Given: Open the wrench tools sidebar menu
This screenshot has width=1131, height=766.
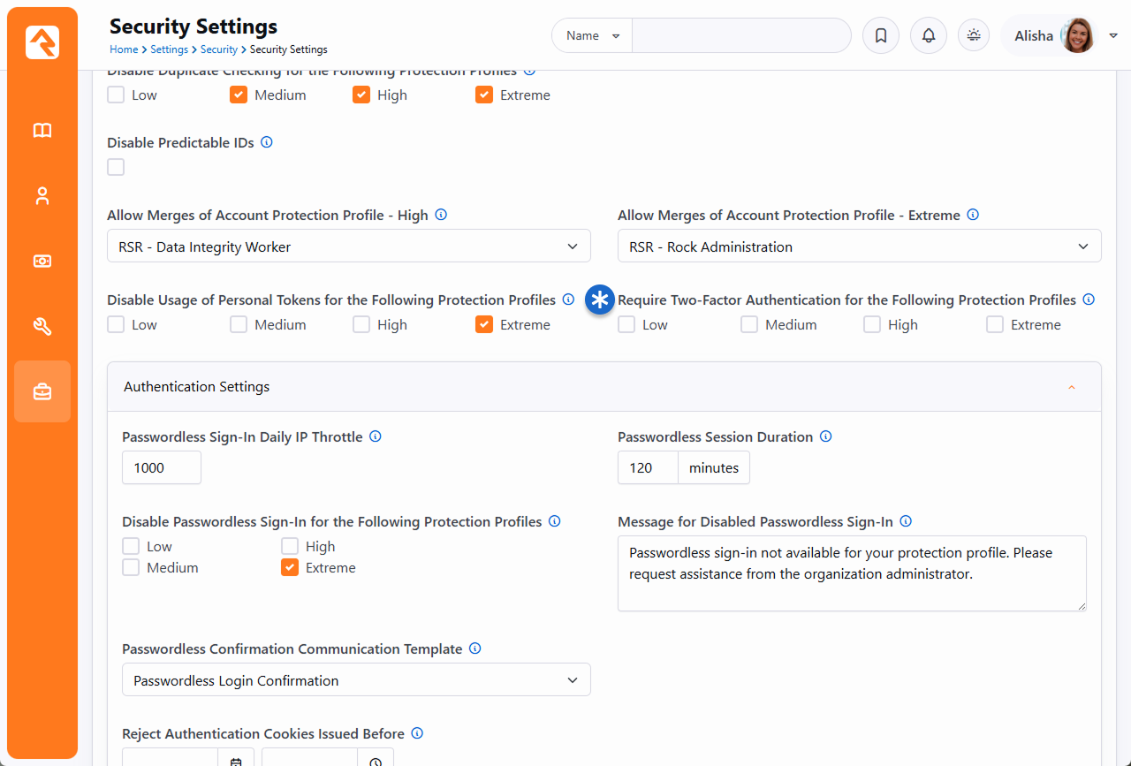Looking at the screenshot, I should point(42,327).
